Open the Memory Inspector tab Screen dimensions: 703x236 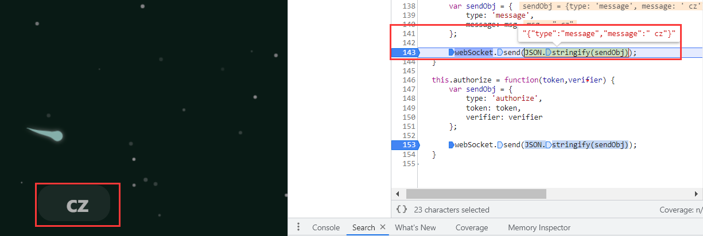click(538, 227)
